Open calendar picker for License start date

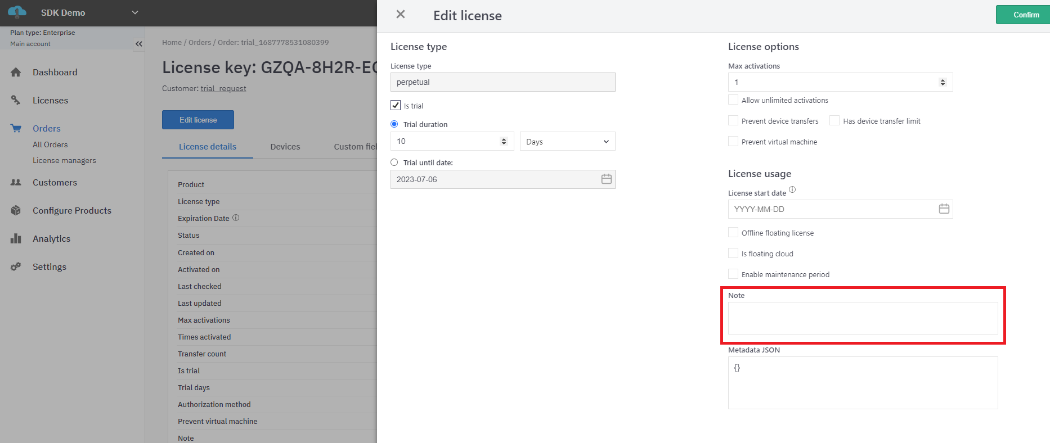[944, 209]
